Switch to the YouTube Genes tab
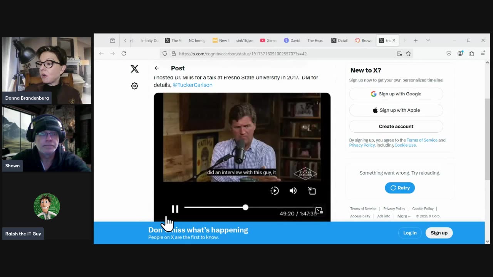Viewport: 493px width, 277px height. pyautogui.click(x=268, y=40)
